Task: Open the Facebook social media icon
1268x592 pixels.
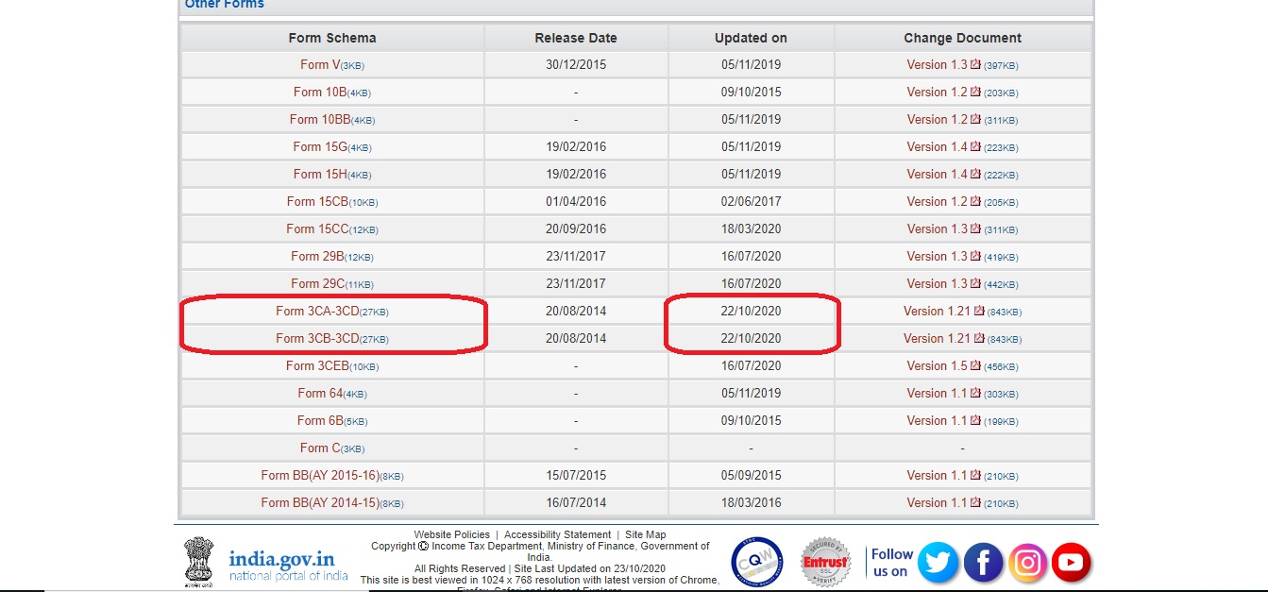Action: point(982,563)
